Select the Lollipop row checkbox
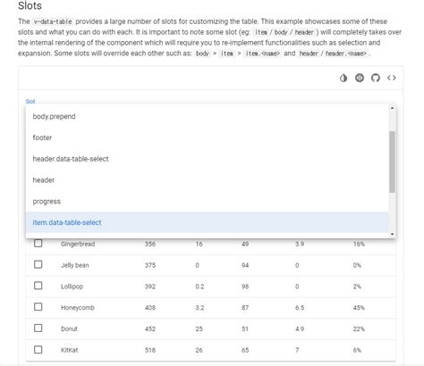 pyautogui.click(x=38, y=286)
